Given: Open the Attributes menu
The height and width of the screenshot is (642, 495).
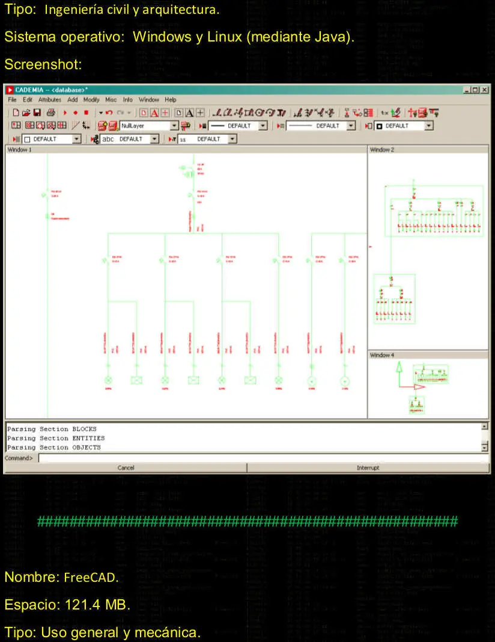Looking at the screenshot, I should [x=49, y=99].
